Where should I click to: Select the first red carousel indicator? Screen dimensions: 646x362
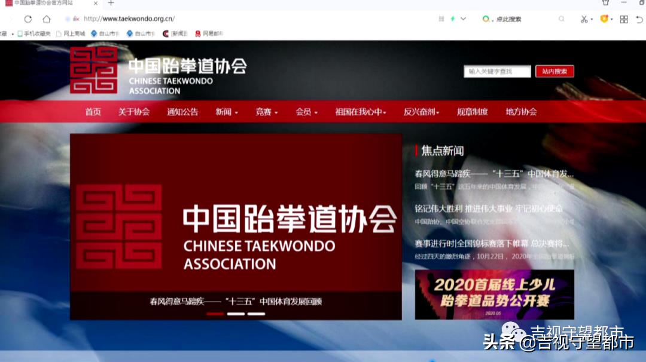[x=215, y=314]
